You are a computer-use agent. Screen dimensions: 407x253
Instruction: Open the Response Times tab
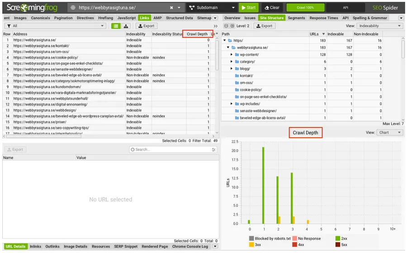click(x=324, y=18)
